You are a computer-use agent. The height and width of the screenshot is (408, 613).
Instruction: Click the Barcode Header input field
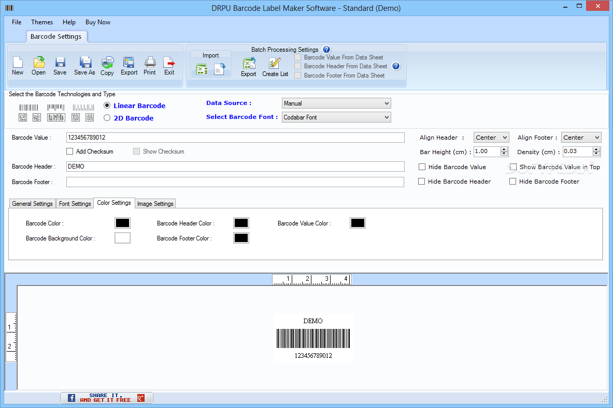pyautogui.click(x=235, y=167)
